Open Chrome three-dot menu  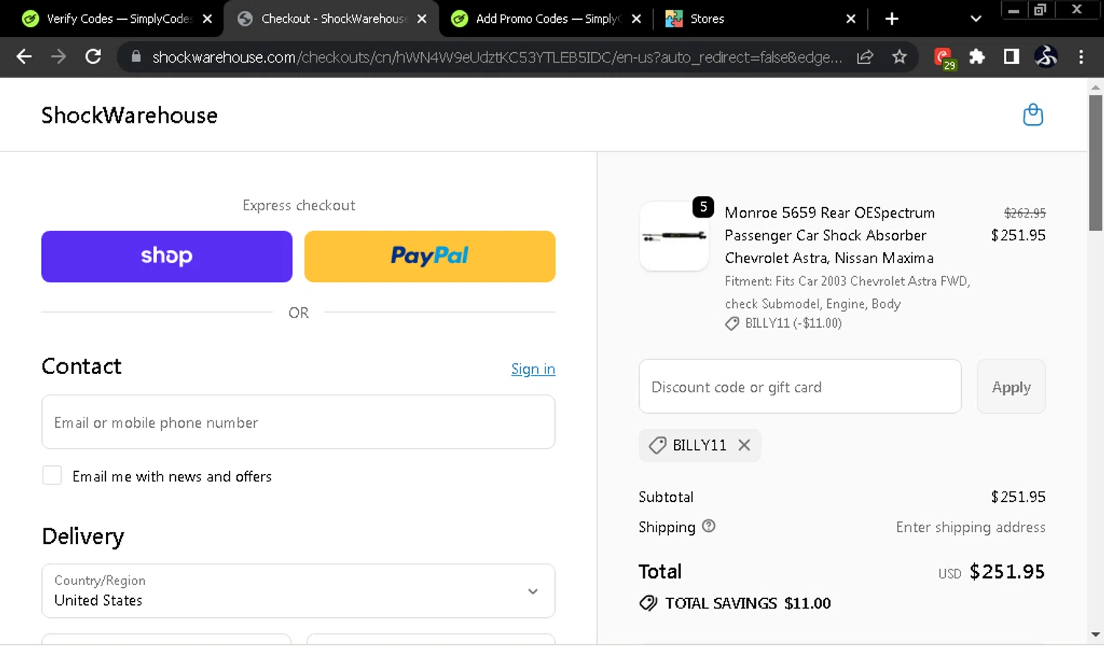click(x=1080, y=57)
